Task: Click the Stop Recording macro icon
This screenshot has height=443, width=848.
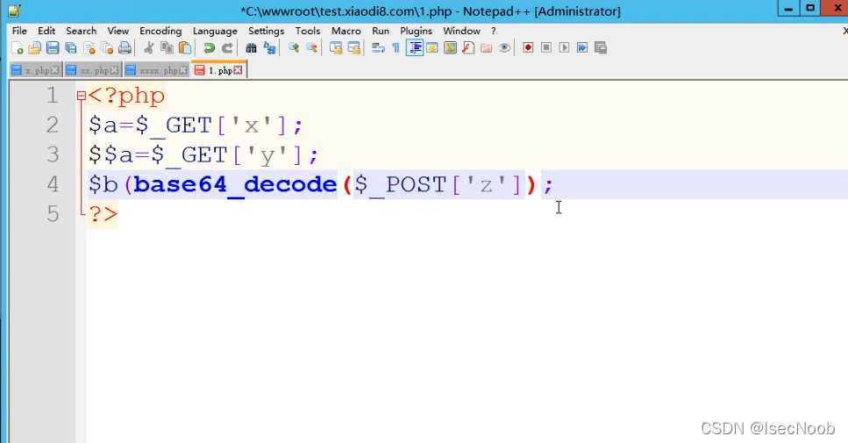Action: pos(546,48)
